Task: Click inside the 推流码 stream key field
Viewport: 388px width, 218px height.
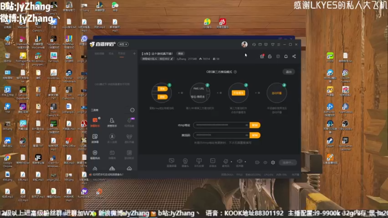Action: coord(221,135)
